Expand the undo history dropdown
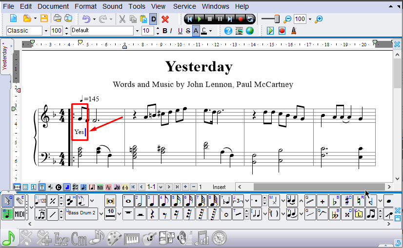This screenshot has width=403, height=248. point(94,19)
